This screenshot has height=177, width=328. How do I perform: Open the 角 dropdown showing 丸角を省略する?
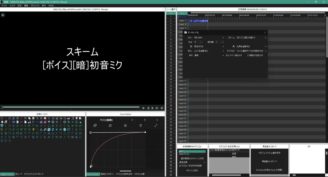251,47
